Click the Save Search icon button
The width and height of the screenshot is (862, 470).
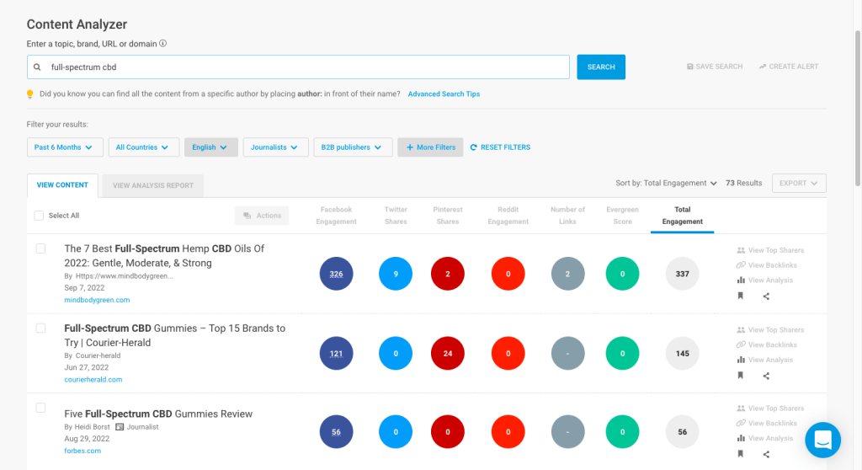pos(690,67)
